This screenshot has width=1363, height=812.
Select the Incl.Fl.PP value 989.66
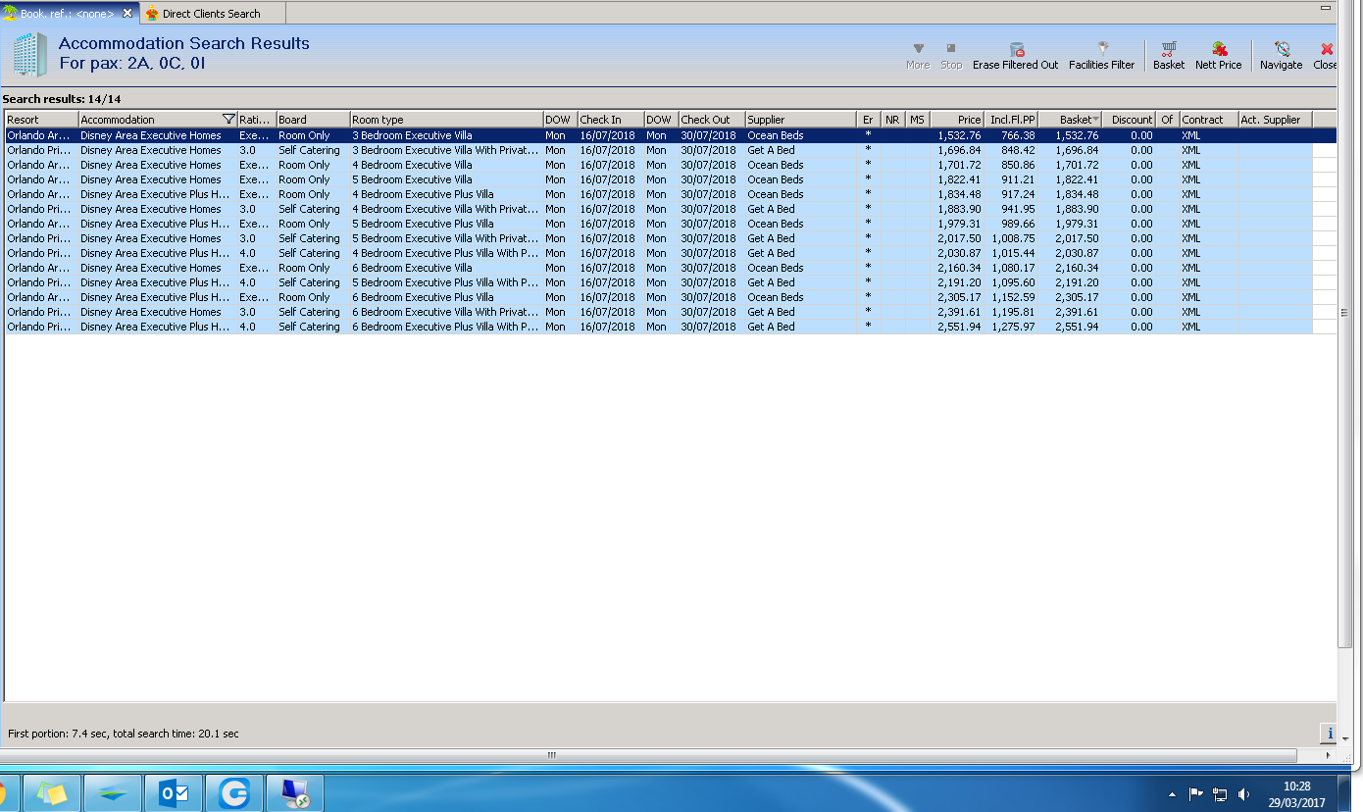coord(1016,224)
